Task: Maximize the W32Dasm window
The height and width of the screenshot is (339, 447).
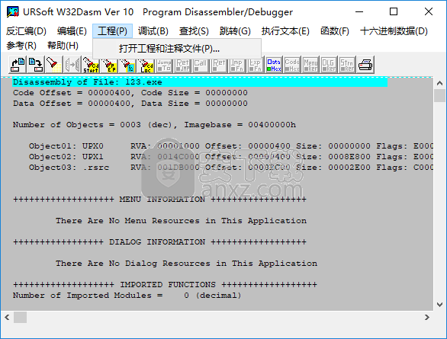Action: coord(394,12)
